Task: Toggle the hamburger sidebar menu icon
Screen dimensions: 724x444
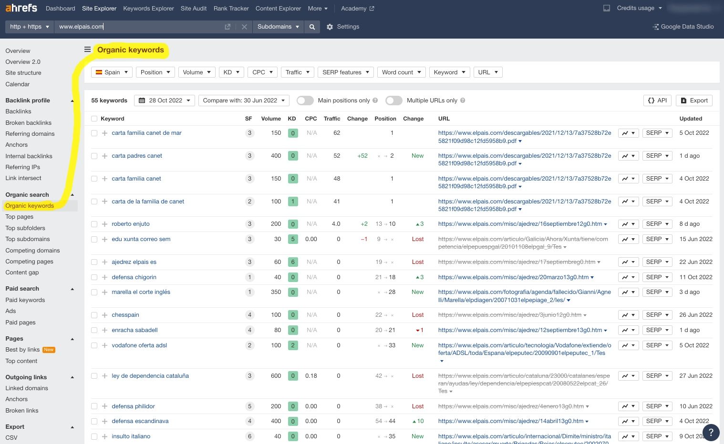Action: 87,50
